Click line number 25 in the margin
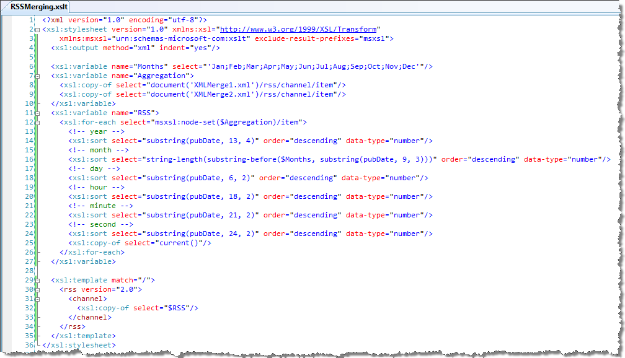625x358 pixels. tap(29, 243)
